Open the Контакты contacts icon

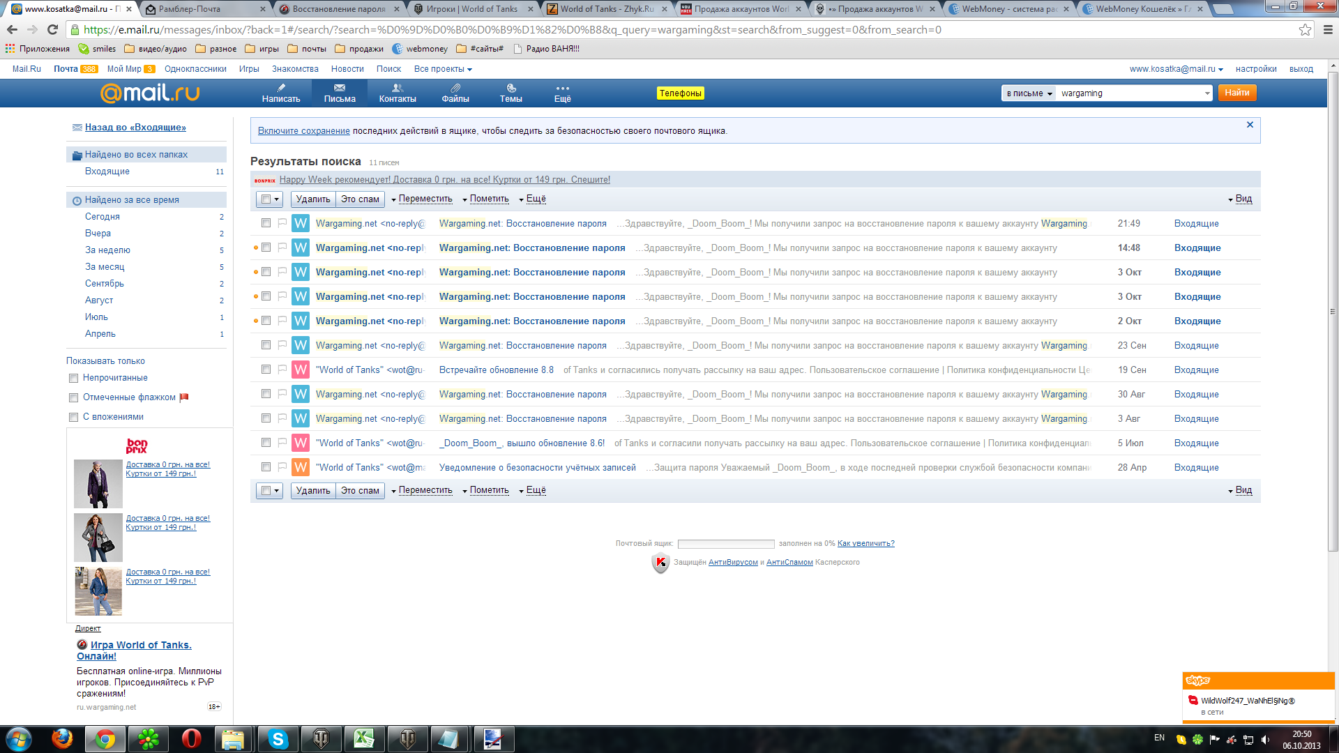pyautogui.click(x=398, y=88)
